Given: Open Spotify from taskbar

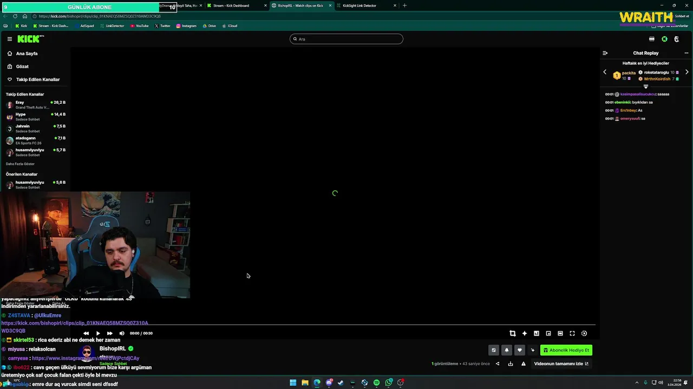Looking at the screenshot, I should point(376,383).
